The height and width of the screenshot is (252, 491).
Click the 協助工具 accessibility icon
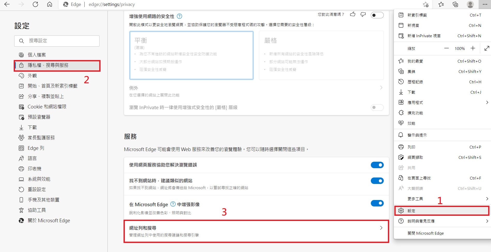(x=21, y=210)
